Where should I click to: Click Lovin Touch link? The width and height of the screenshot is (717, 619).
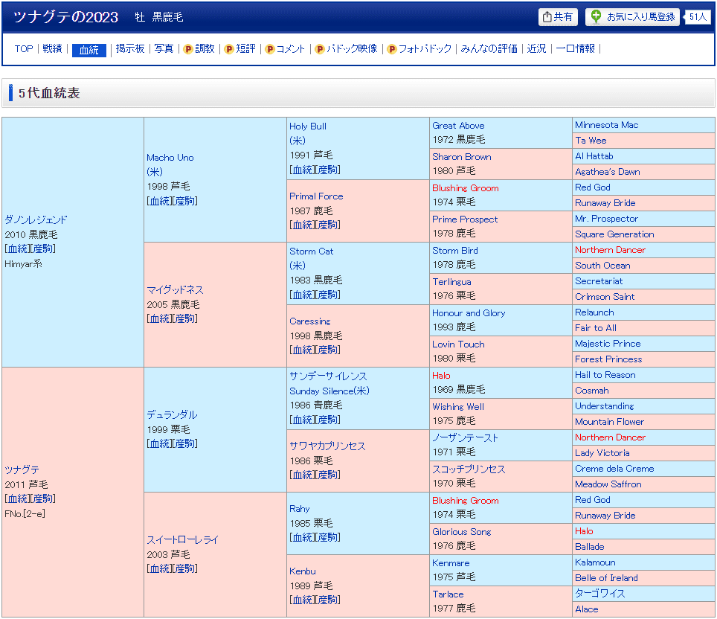click(x=458, y=344)
